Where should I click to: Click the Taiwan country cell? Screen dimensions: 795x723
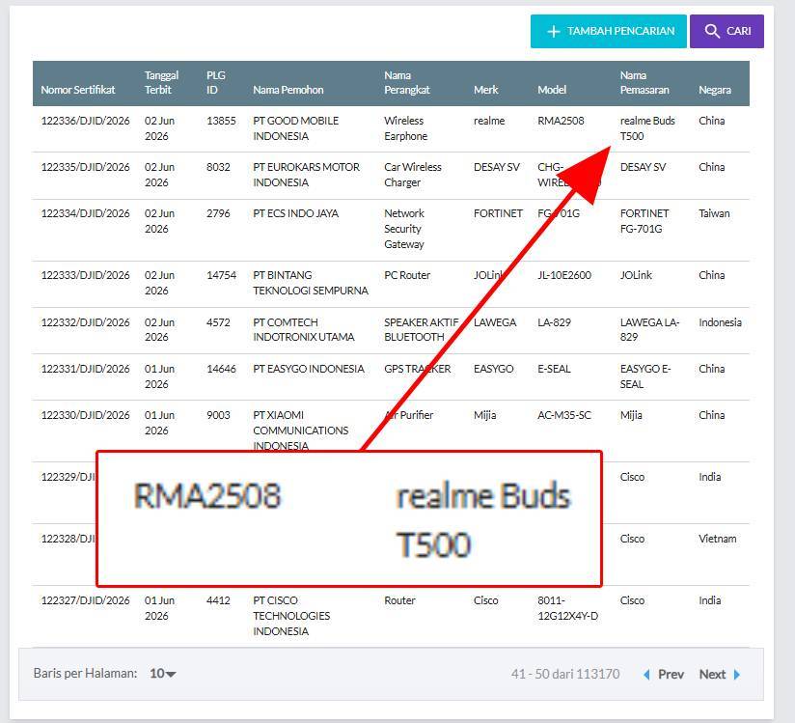point(714,213)
